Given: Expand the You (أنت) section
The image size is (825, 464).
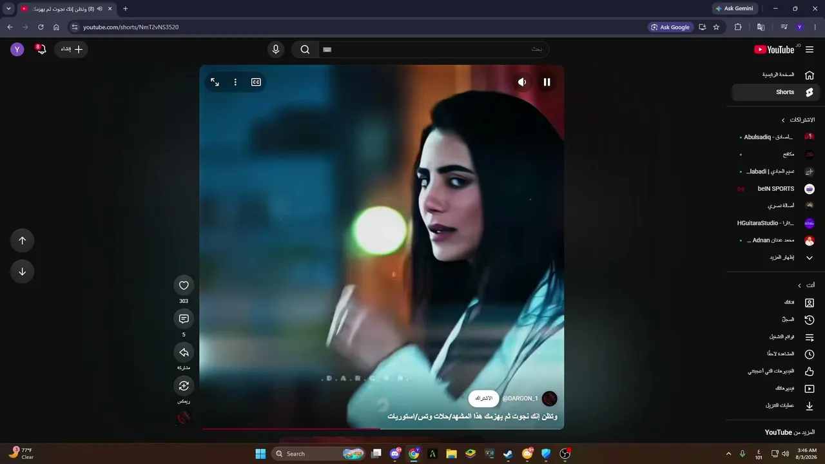Looking at the screenshot, I should [806, 285].
